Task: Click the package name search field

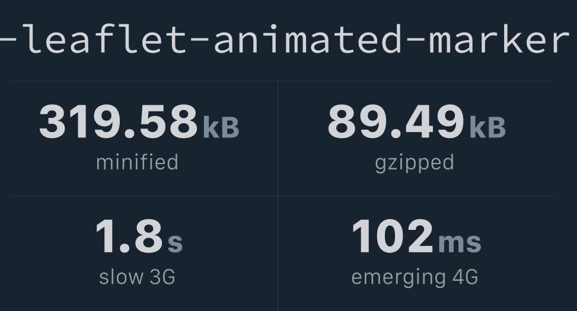Action: (x=288, y=40)
